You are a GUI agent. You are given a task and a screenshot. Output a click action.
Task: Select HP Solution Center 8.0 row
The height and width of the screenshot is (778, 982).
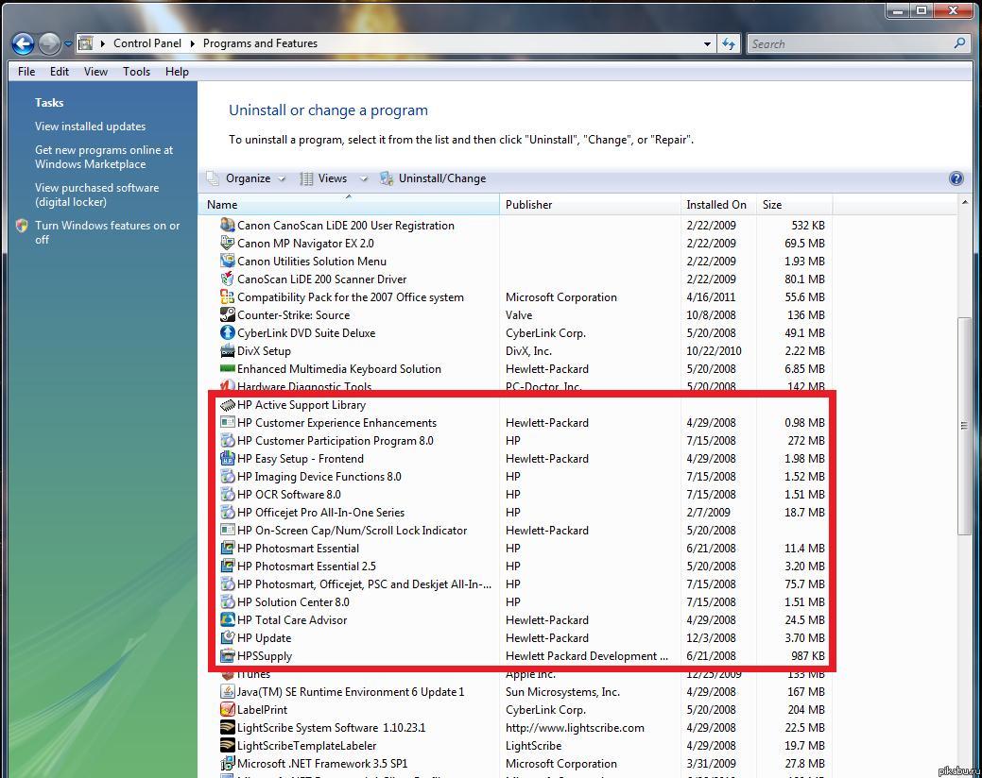(x=523, y=601)
